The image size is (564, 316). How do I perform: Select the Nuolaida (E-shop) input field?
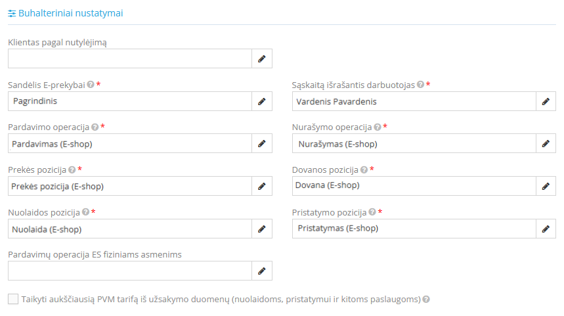pos(130,229)
